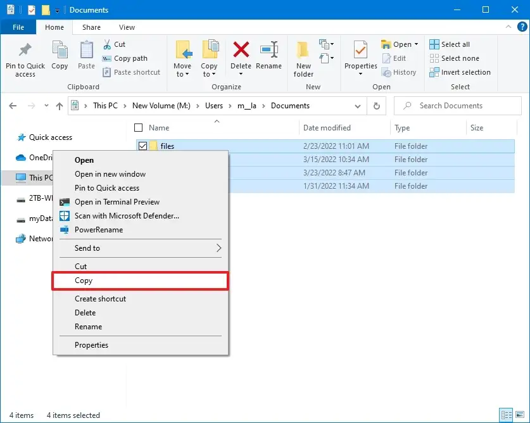Uncheck the checkbox next to the files folder
The image size is (530, 423).
142,146
